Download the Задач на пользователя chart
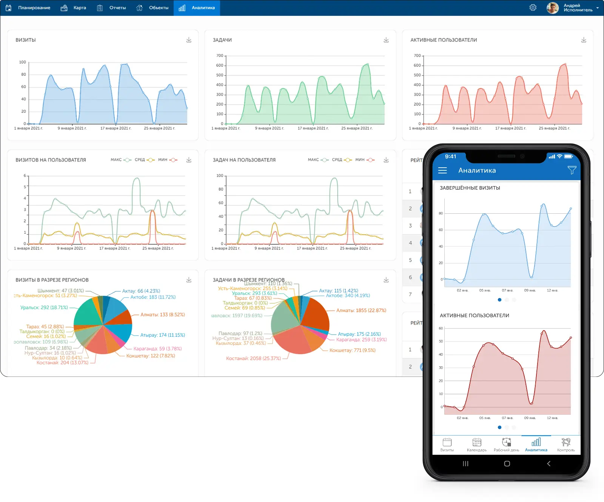 point(386,160)
